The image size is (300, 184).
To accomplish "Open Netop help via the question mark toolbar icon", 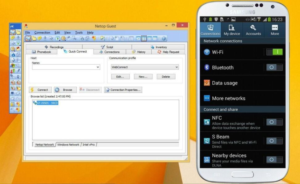I will click(x=164, y=38).
